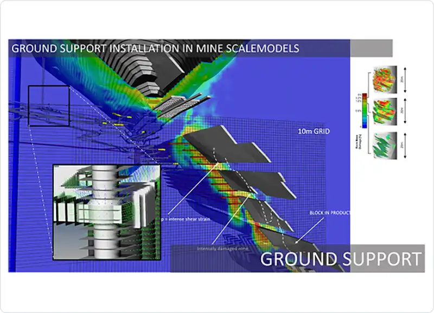This screenshot has width=434, height=313.
Task: Click the vertical dark blue bar at left edge
Action: [17, 162]
